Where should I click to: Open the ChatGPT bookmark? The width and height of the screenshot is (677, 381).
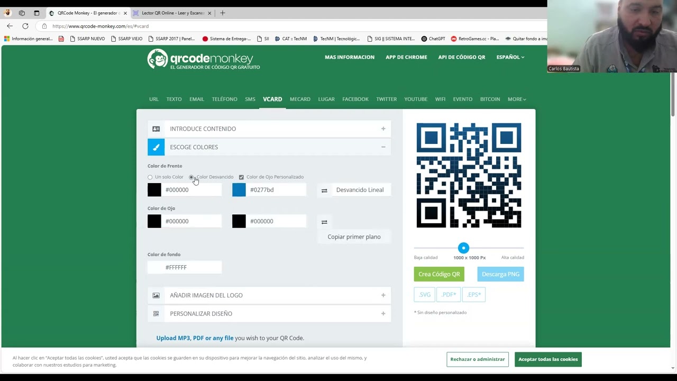tap(433, 39)
